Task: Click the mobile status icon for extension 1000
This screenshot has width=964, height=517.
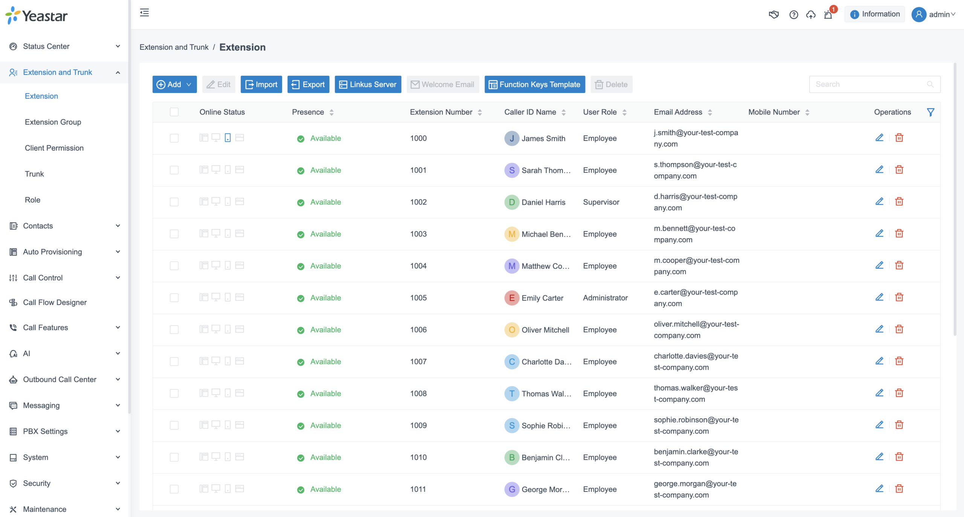Action: tap(227, 138)
